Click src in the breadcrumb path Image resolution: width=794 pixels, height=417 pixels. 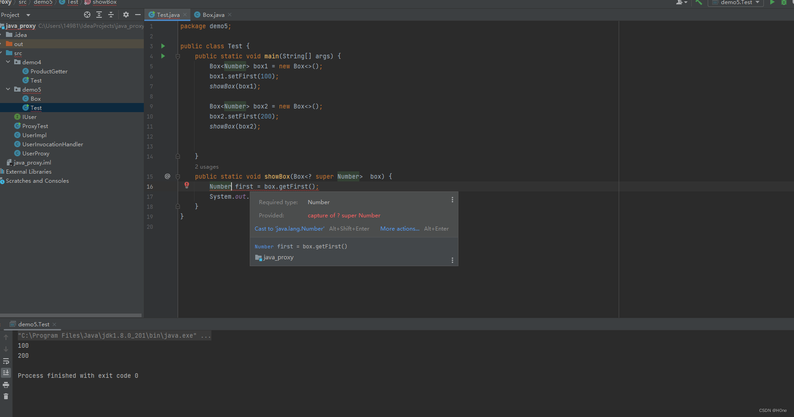[x=22, y=2]
